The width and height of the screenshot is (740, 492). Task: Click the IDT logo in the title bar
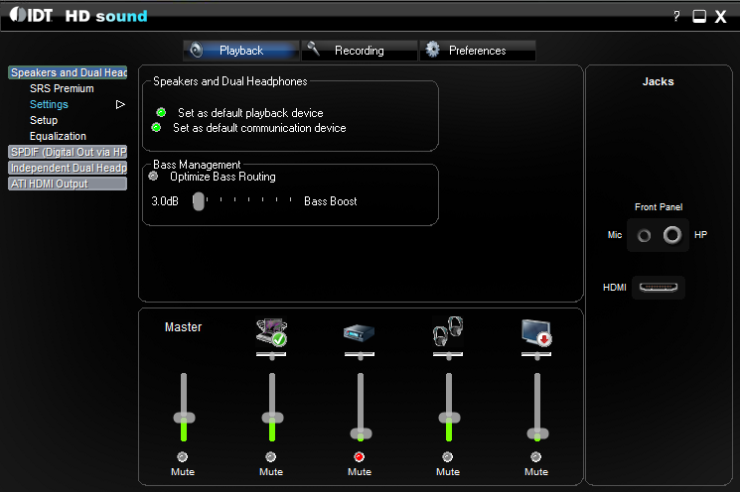[31, 15]
